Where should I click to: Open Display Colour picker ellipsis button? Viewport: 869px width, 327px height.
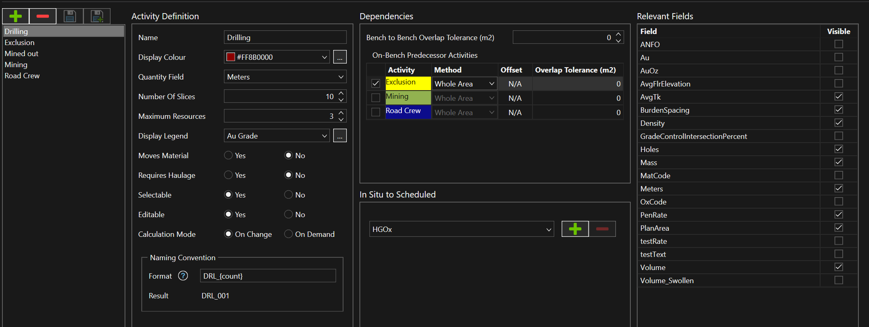click(x=339, y=57)
